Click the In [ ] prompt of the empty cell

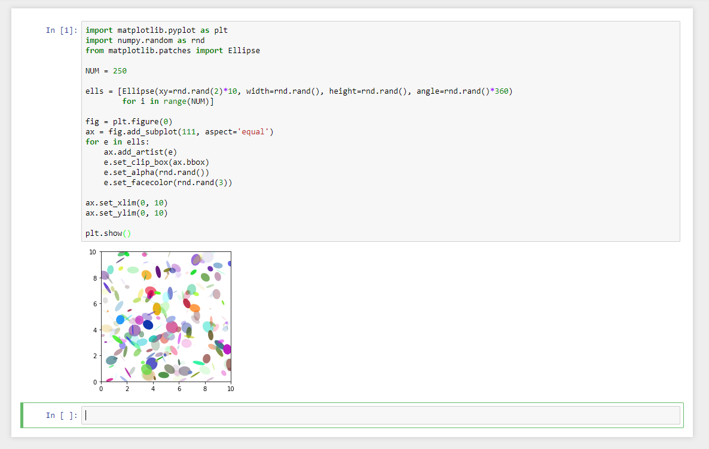point(60,415)
